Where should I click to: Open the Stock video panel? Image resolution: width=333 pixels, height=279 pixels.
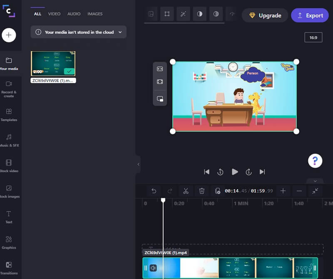click(x=9, y=164)
